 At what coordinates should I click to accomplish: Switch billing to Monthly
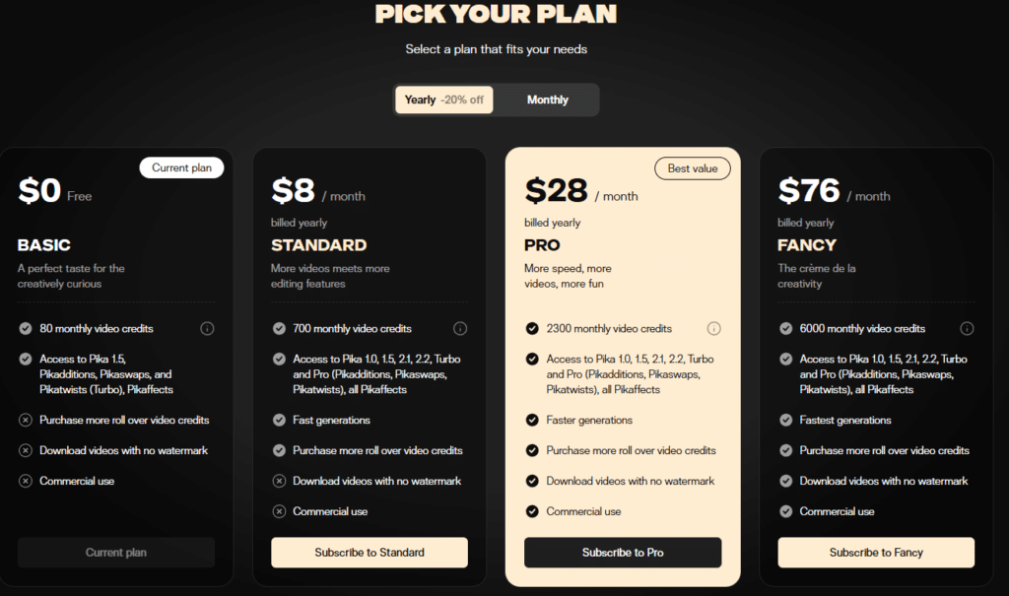(547, 99)
